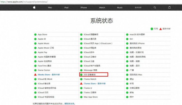Click green dot beside Game Center
This screenshot has height=105, width=182.
[35, 70]
